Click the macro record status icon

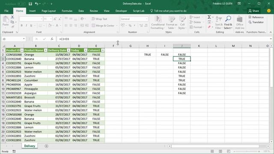tap(14, 151)
